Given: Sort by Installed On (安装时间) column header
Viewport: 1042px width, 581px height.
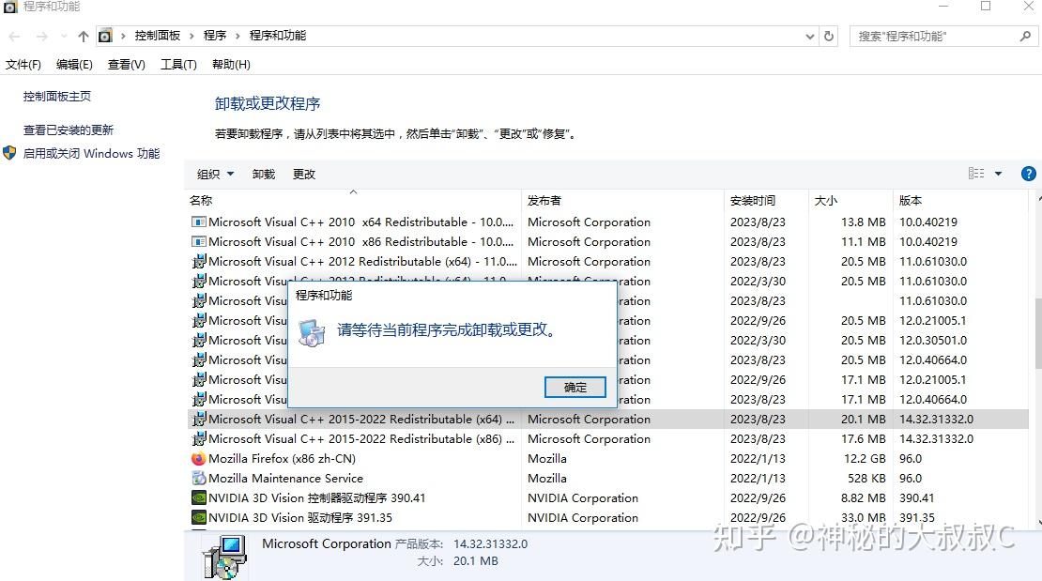Looking at the screenshot, I should pos(766,200).
